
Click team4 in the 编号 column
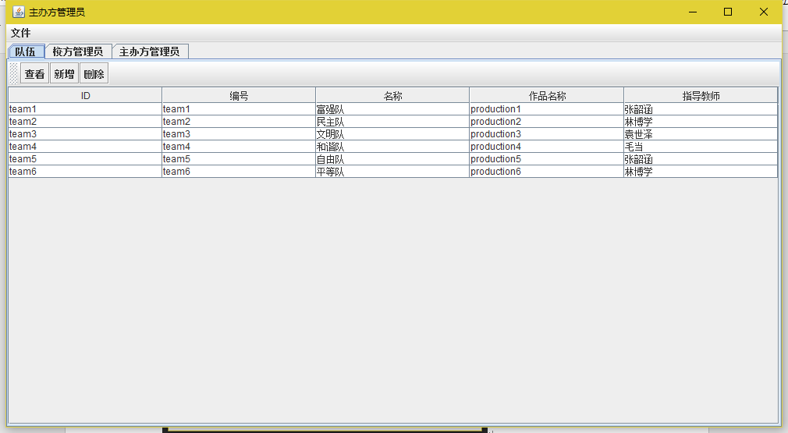[x=239, y=147]
